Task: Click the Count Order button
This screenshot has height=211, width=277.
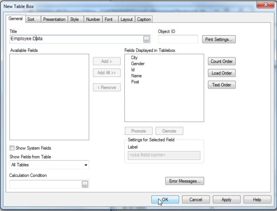Action: (x=222, y=61)
